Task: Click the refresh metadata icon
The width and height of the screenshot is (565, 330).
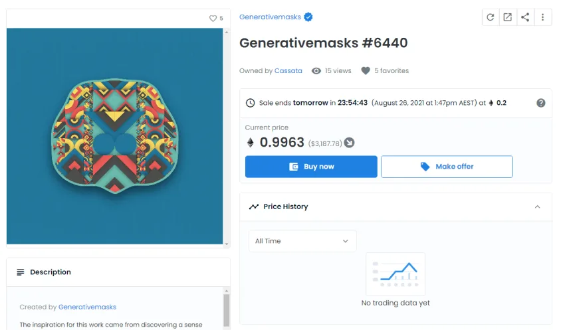Action: 491,17
